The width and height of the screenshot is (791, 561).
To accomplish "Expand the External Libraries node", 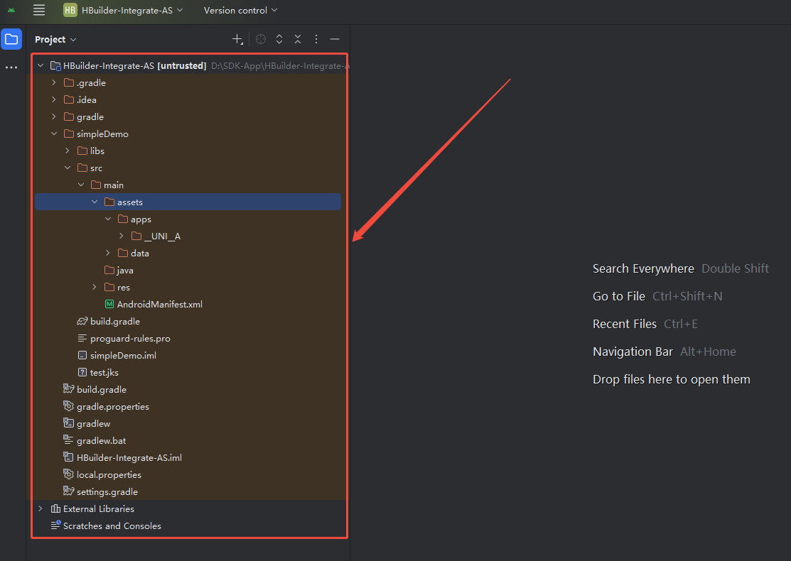I will [40, 509].
